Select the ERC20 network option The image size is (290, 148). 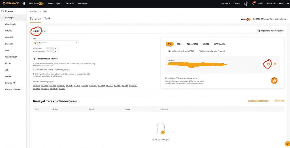pos(206,44)
